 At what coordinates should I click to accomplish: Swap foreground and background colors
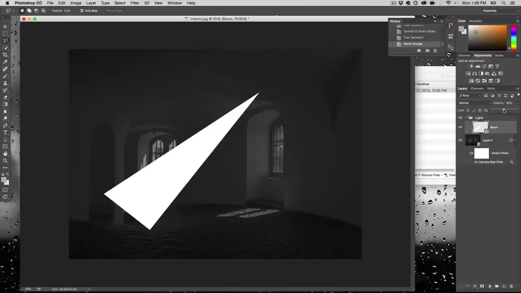point(7,174)
